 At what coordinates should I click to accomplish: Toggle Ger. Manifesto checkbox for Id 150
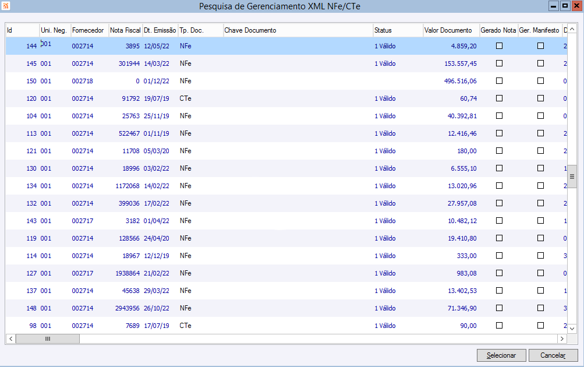point(540,81)
